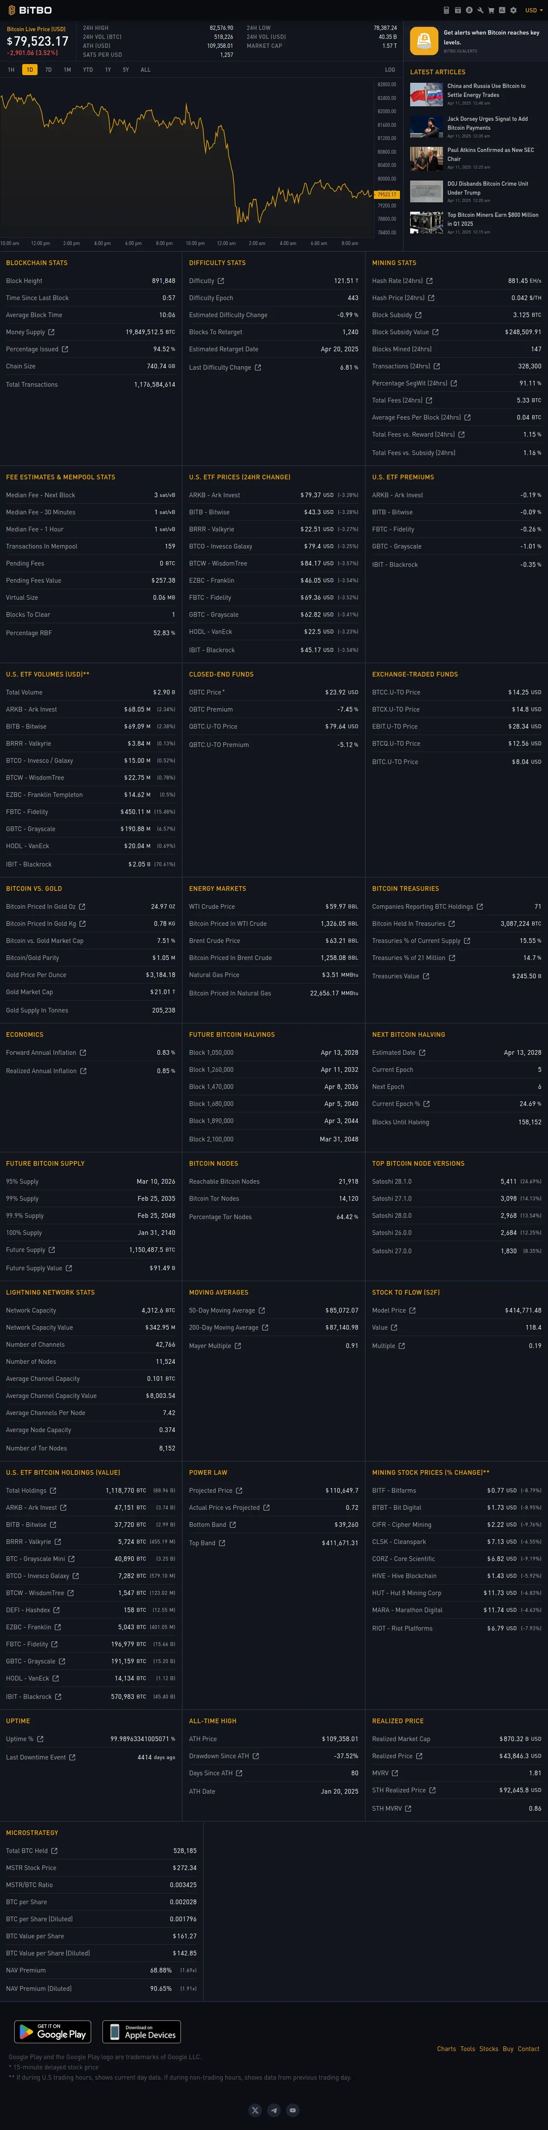Open the Tools footer link

click(x=468, y=2049)
